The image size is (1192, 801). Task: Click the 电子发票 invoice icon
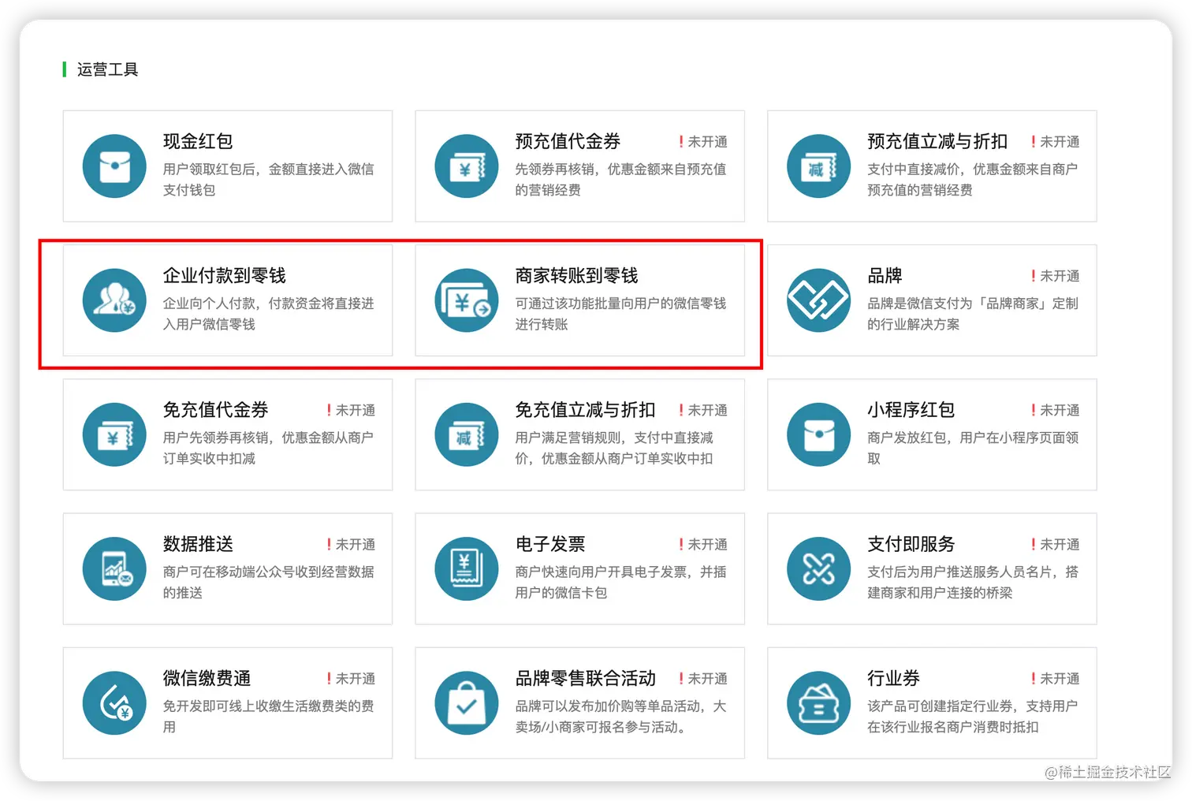(467, 568)
